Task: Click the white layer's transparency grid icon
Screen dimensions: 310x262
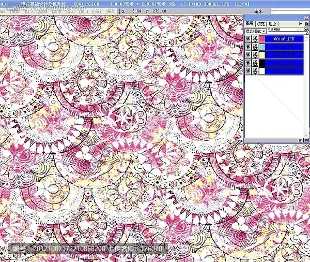Action: tap(255, 71)
